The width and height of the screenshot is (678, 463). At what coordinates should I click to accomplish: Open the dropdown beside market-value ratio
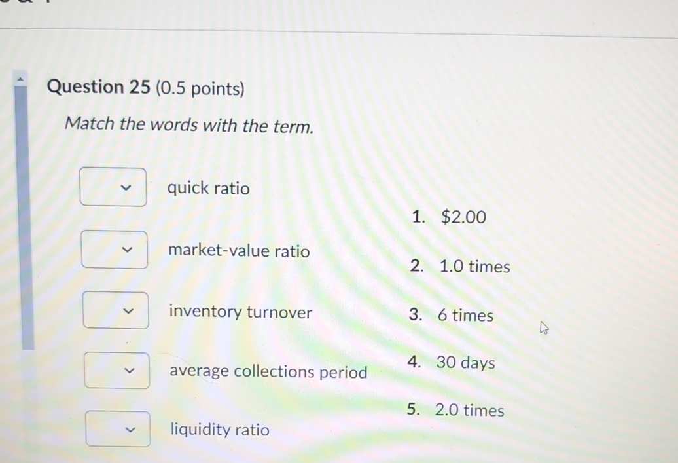(114, 249)
